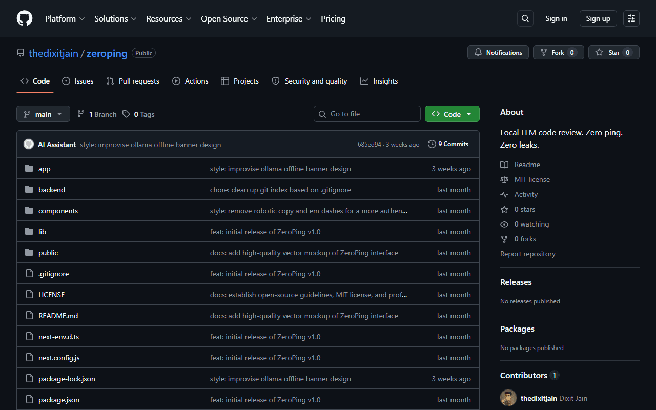
Task: Open the 1 Branch link
Action: pos(97,114)
